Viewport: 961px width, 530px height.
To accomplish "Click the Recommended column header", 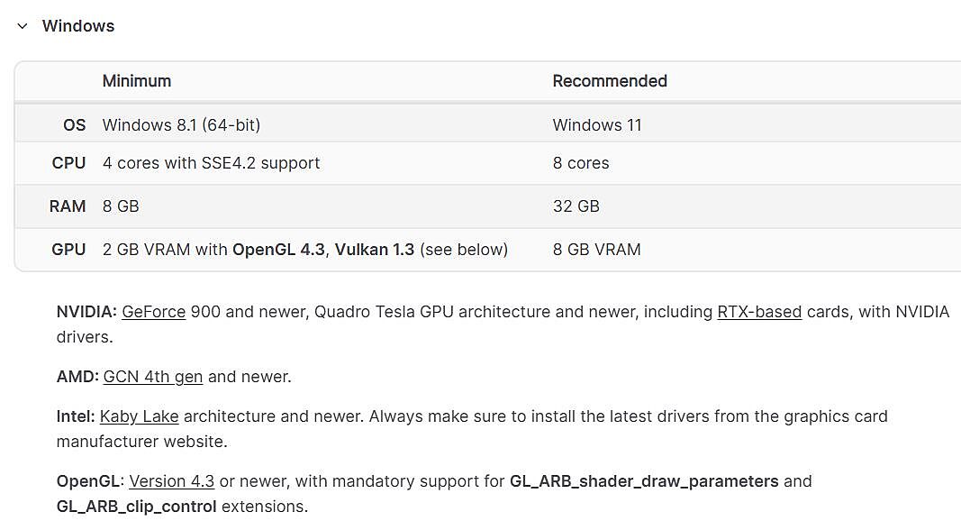I will coord(610,81).
